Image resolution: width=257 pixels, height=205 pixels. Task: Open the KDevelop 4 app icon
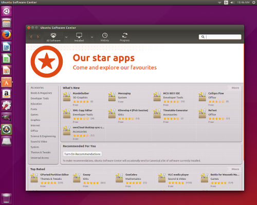click(112, 114)
